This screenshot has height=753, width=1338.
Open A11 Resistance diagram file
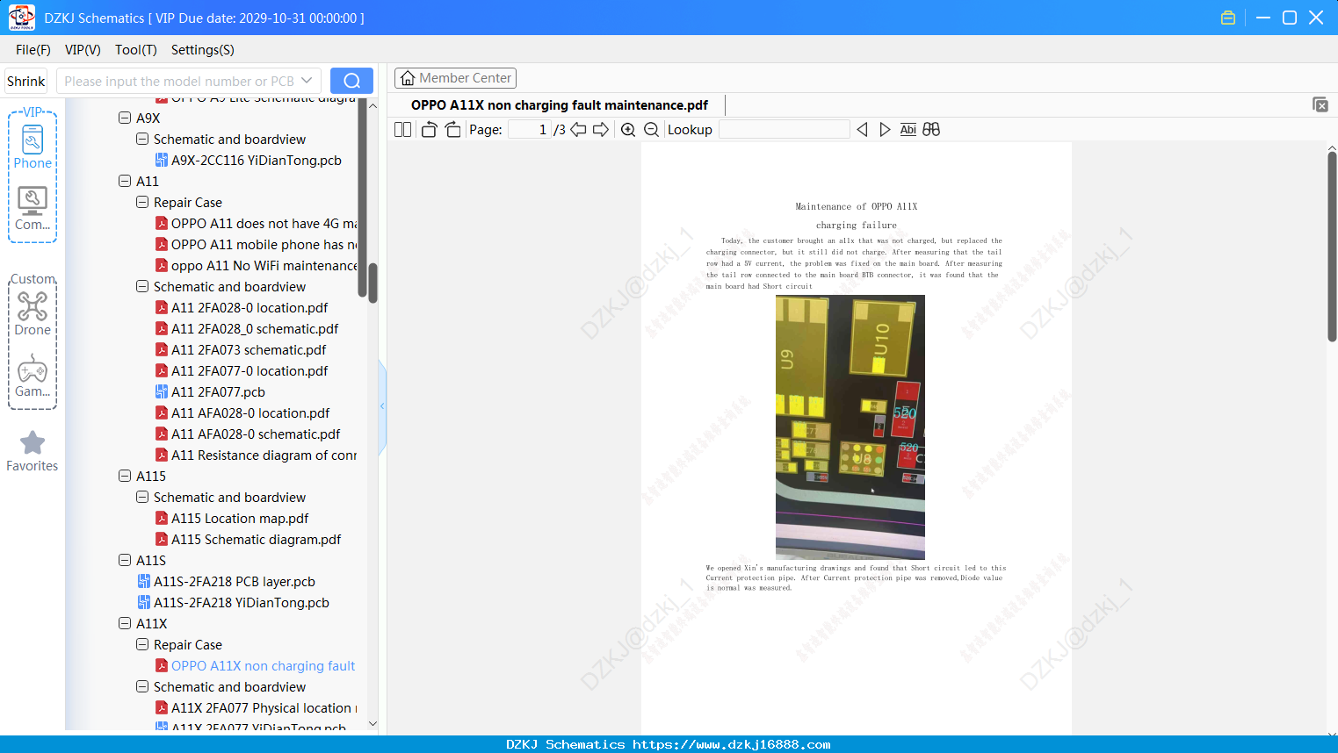click(x=264, y=455)
